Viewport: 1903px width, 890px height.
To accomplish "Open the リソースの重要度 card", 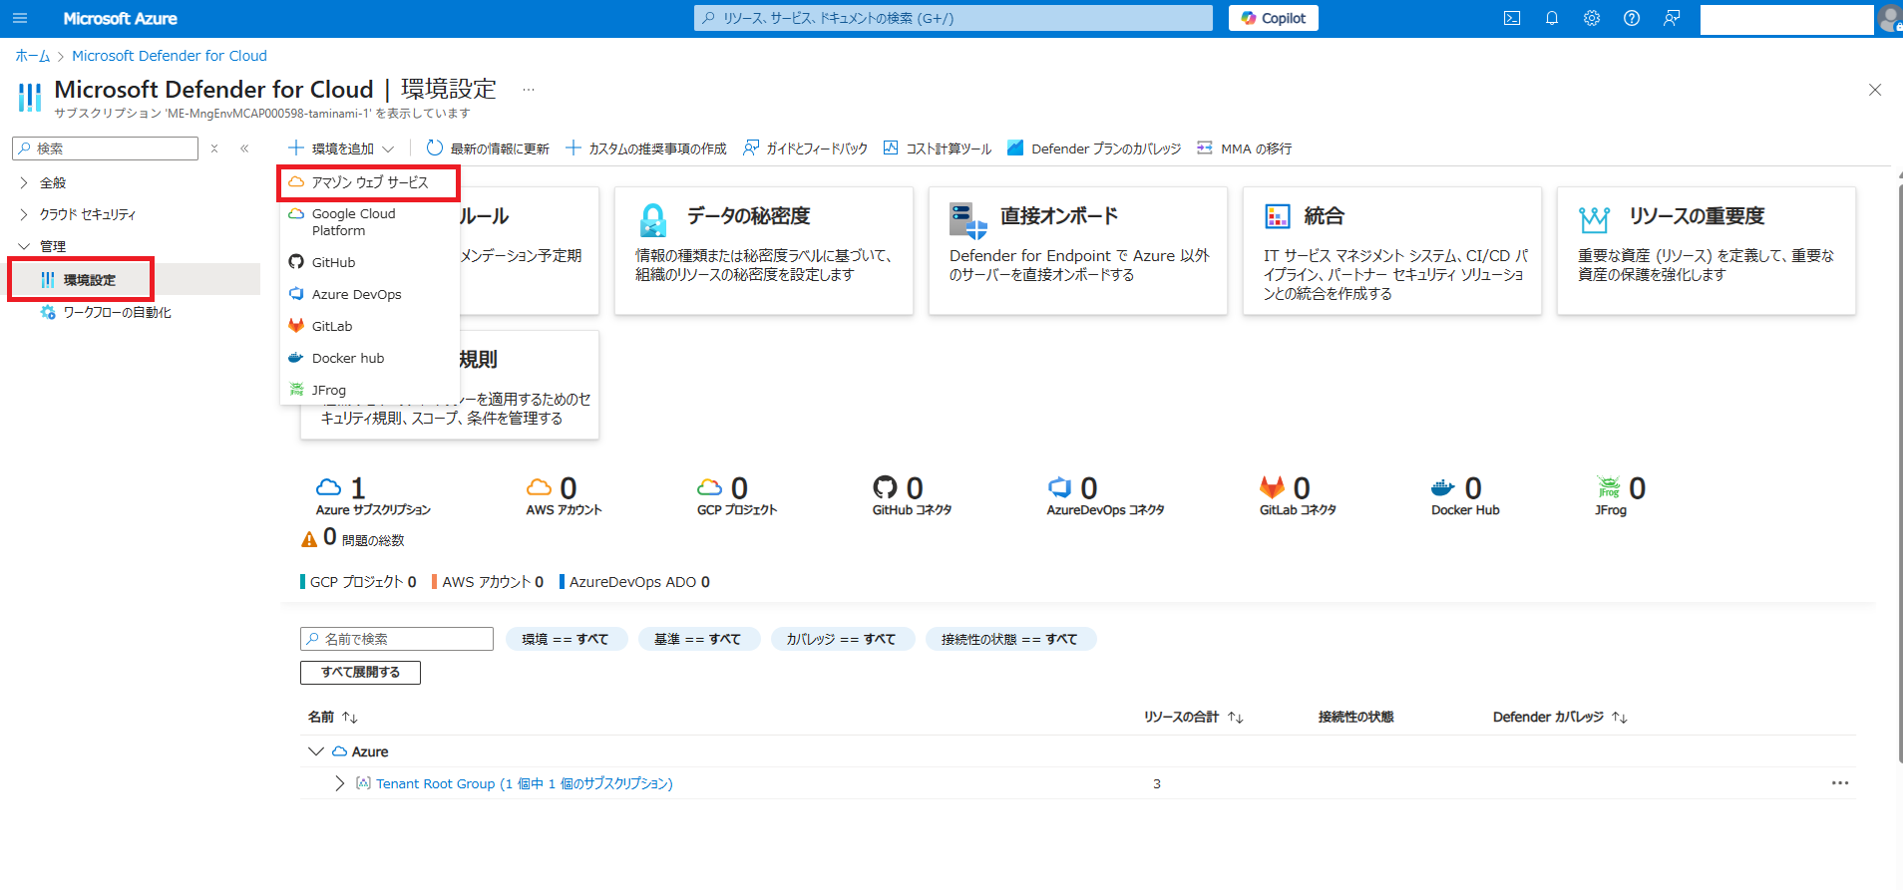I will [x=1707, y=251].
